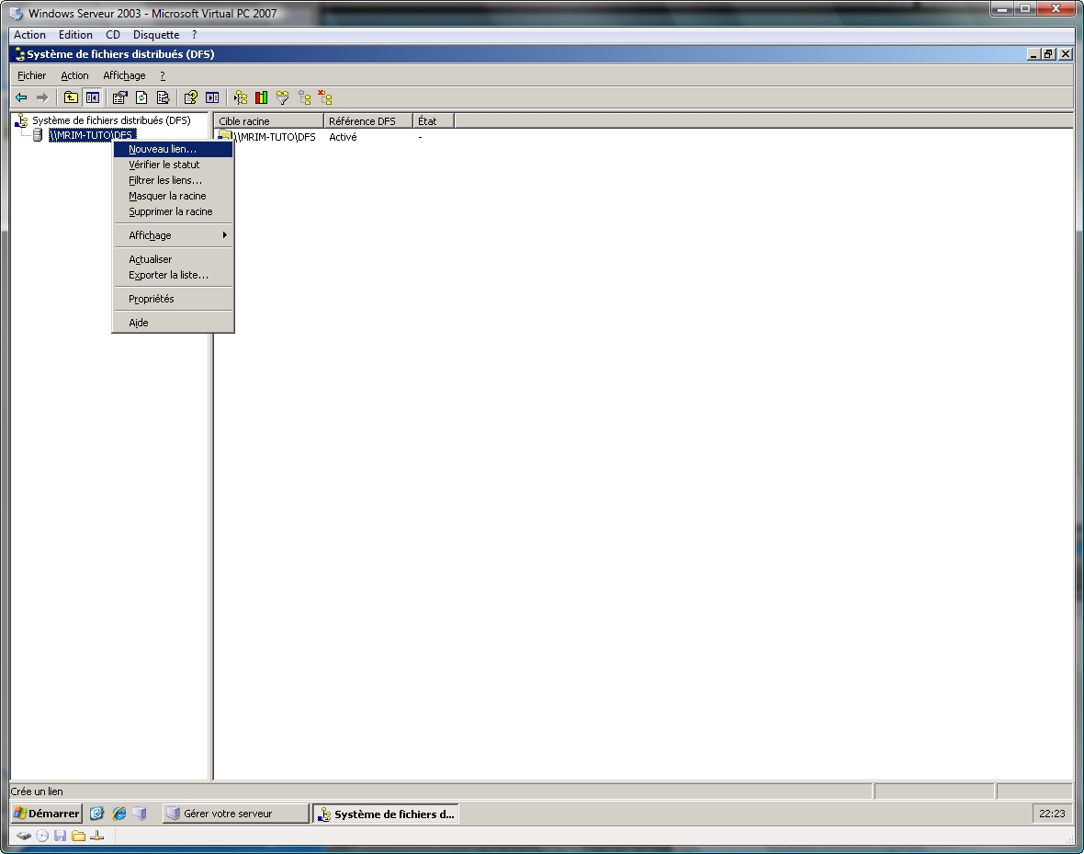
Task: Open the Affichage menu in the DFS menu bar
Action: [x=124, y=75]
